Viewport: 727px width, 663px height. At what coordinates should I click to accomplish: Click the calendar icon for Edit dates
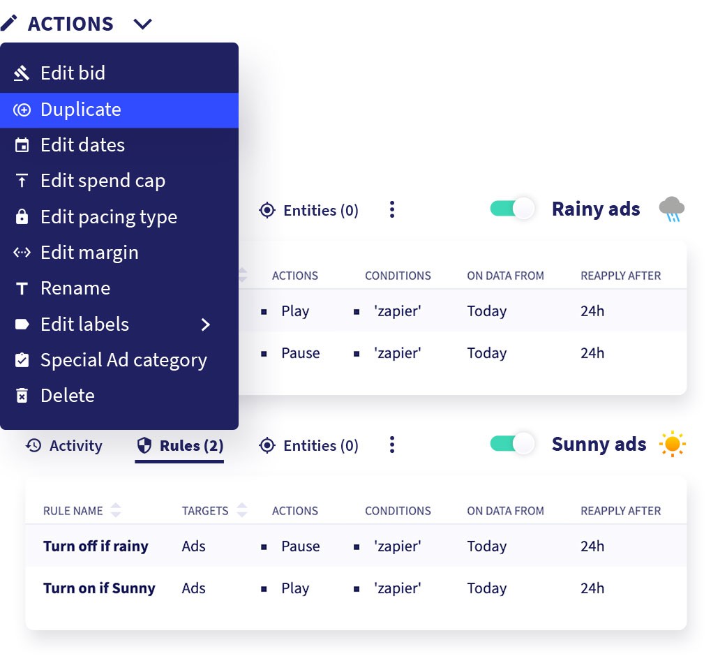22,146
